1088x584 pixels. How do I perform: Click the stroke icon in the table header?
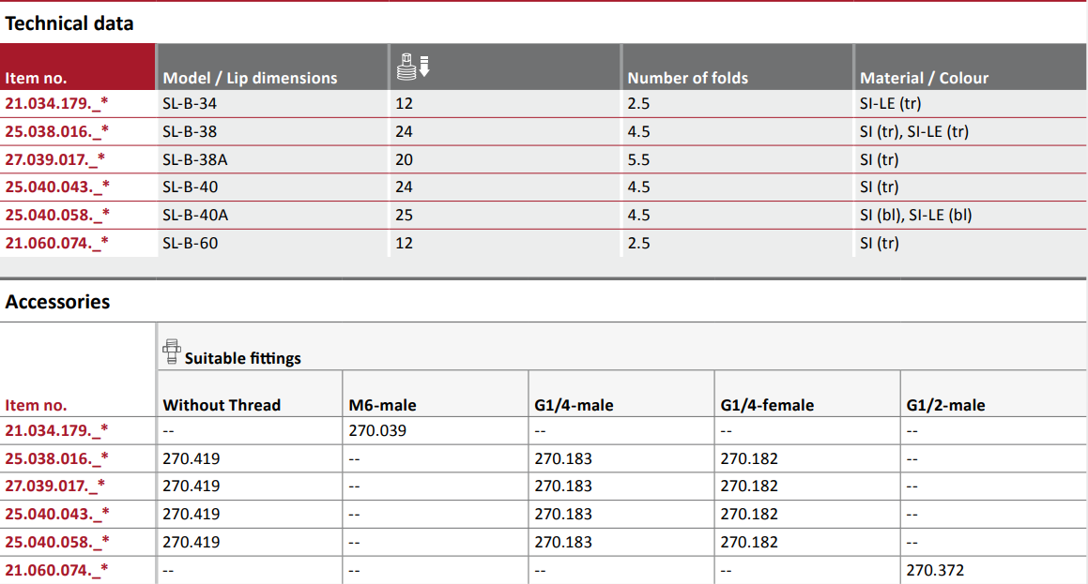click(x=413, y=67)
